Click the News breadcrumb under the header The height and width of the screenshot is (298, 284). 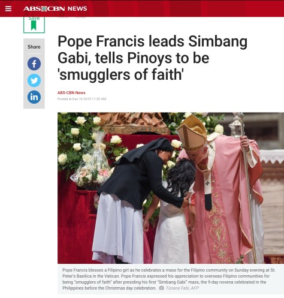click(x=80, y=17)
